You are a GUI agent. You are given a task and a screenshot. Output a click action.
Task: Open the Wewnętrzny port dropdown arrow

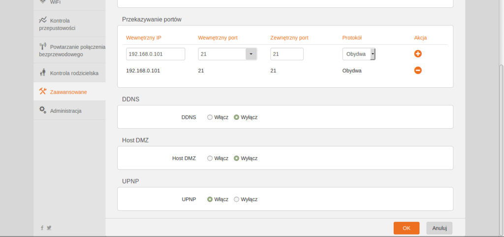tap(251, 54)
